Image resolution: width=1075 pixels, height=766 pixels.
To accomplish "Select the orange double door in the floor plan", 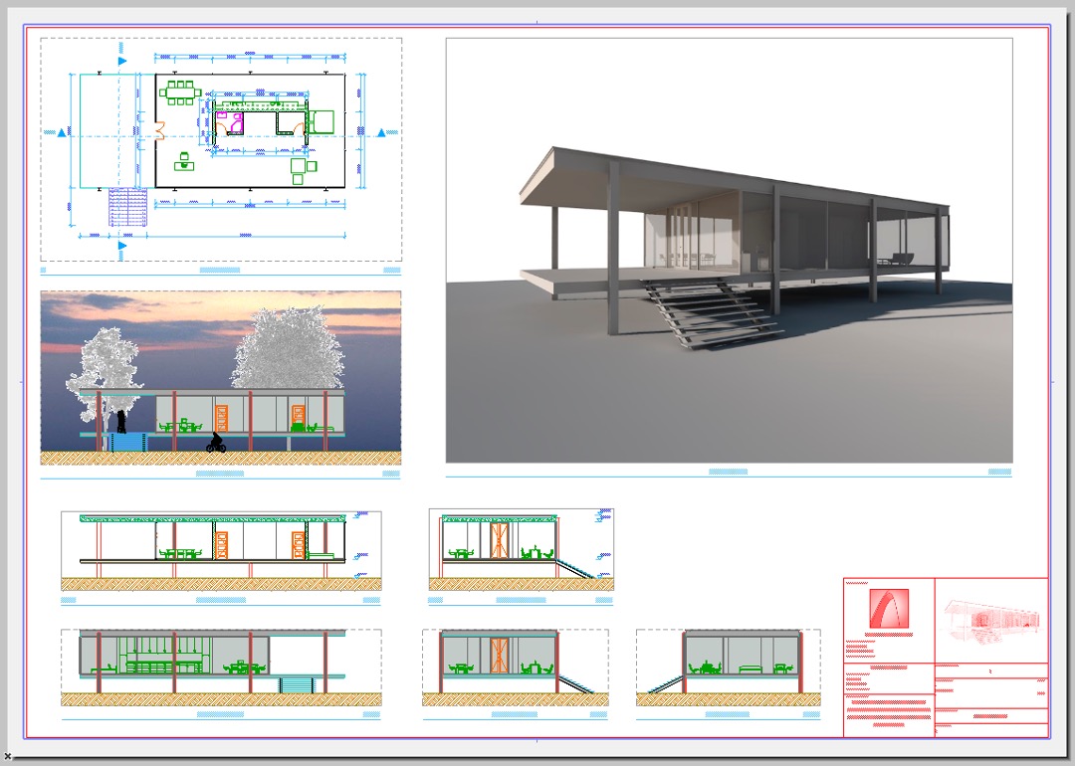I will click(159, 131).
